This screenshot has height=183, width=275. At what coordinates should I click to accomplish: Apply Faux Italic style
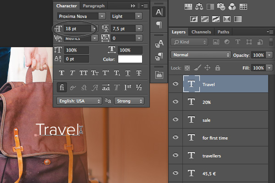(72, 73)
